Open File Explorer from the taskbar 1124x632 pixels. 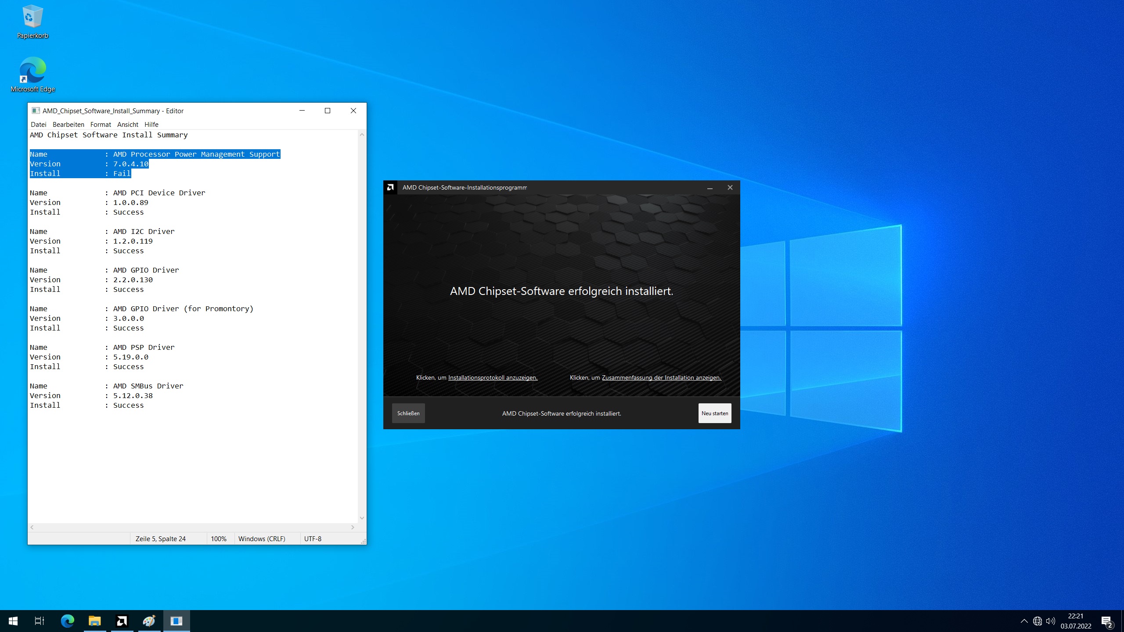pyautogui.click(x=95, y=621)
